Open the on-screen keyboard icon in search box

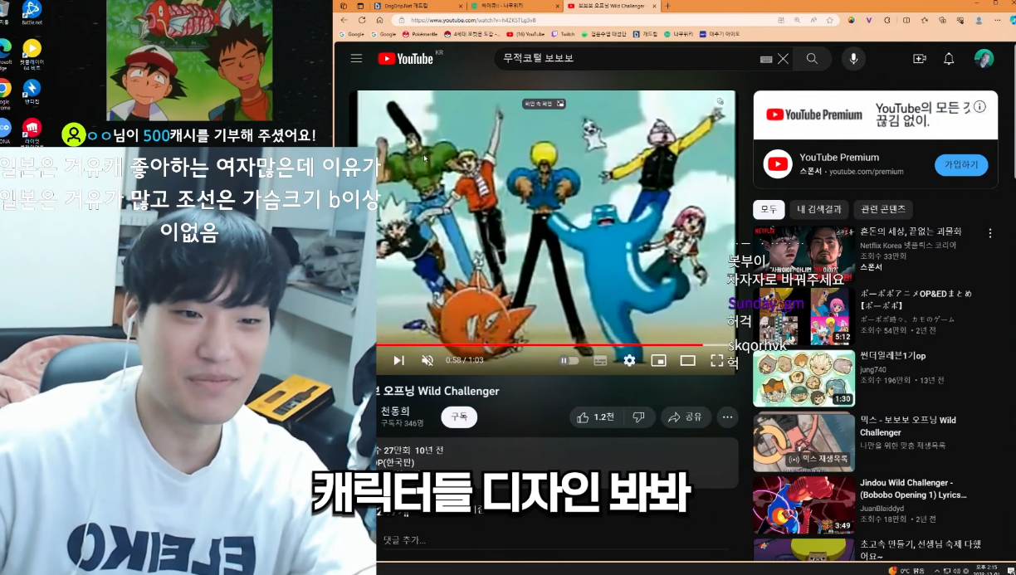[766, 59]
